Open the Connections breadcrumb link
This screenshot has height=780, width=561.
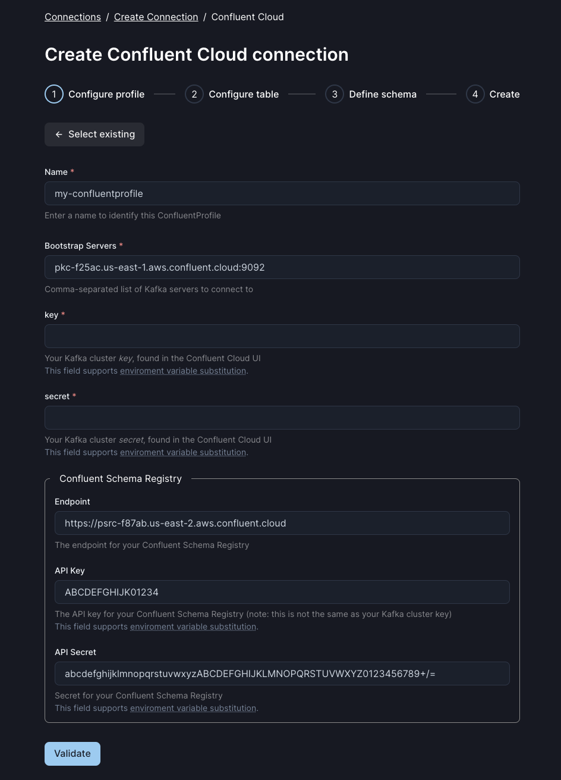pyautogui.click(x=73, y=17)
